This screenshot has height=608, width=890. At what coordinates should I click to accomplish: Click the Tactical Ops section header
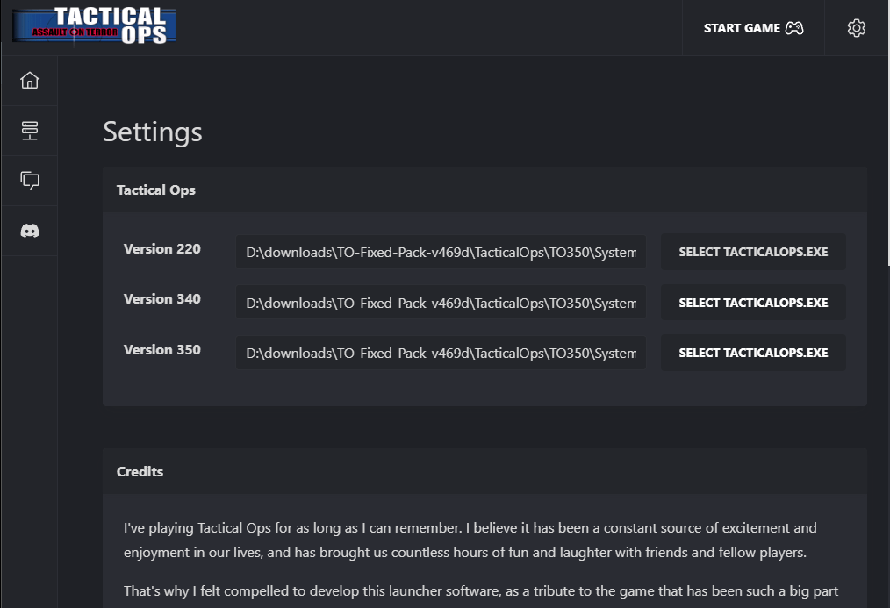click(156, 190)
